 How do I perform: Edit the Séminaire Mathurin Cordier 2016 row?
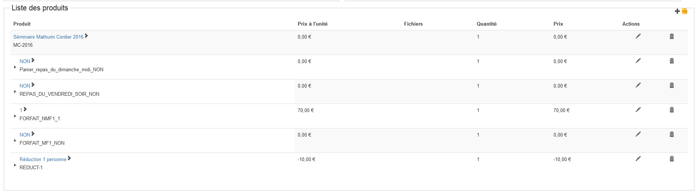pos(638,36)
